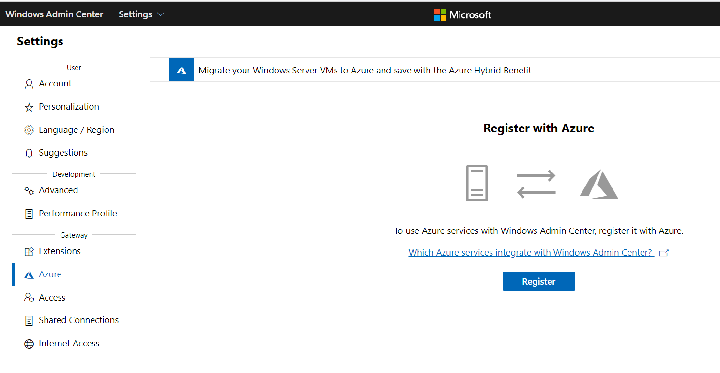Click the migrate Windows Server VMs banner text
The image size is (720, 373).
point(365,71)
